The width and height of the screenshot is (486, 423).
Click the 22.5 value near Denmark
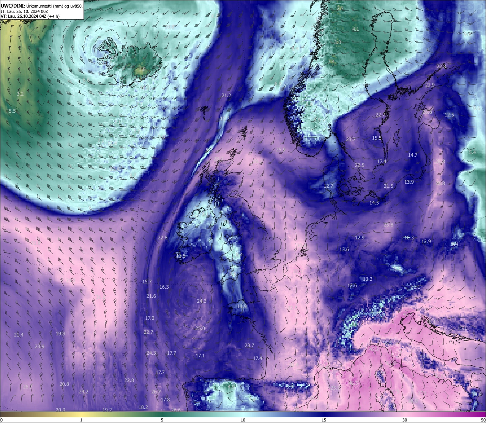tap(360, 165)
